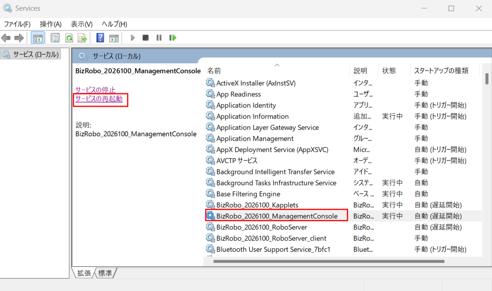Click the サービスの停止 link
The height and width of the screenshot is (291, 492).
click(x=95, y=90)
